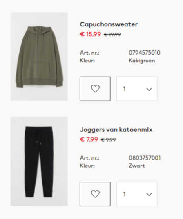The width and height of the screenshot is (183, 219).
Task: Favorite the Joggers van katoenmix with its heart icon
Action: click(95, 194)
